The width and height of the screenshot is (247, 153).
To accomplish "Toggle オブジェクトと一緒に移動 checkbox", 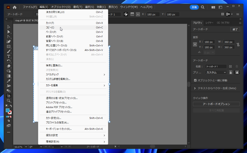I will click(195, 80).
